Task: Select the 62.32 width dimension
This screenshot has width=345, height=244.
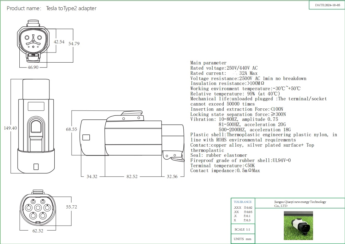Action: pyautogui.click(x=37, y=231)
